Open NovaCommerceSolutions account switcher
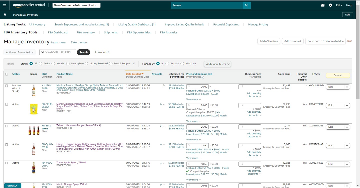The width and height of the screenshot is (360, 188). [76, 5]
